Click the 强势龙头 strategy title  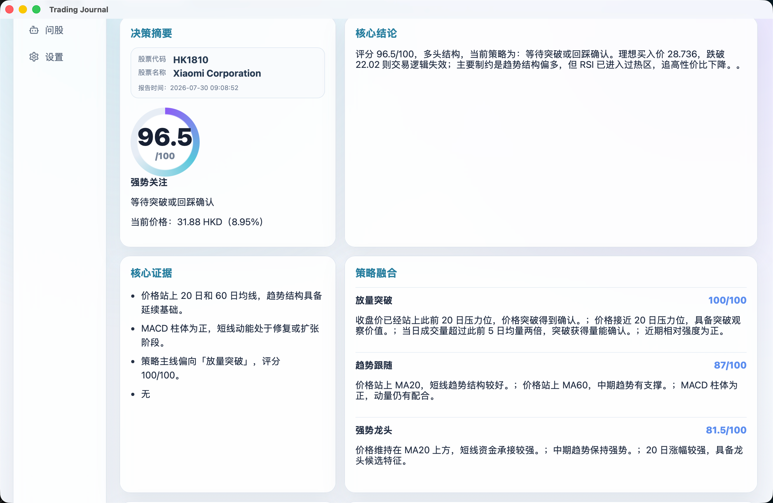[374, 430]
